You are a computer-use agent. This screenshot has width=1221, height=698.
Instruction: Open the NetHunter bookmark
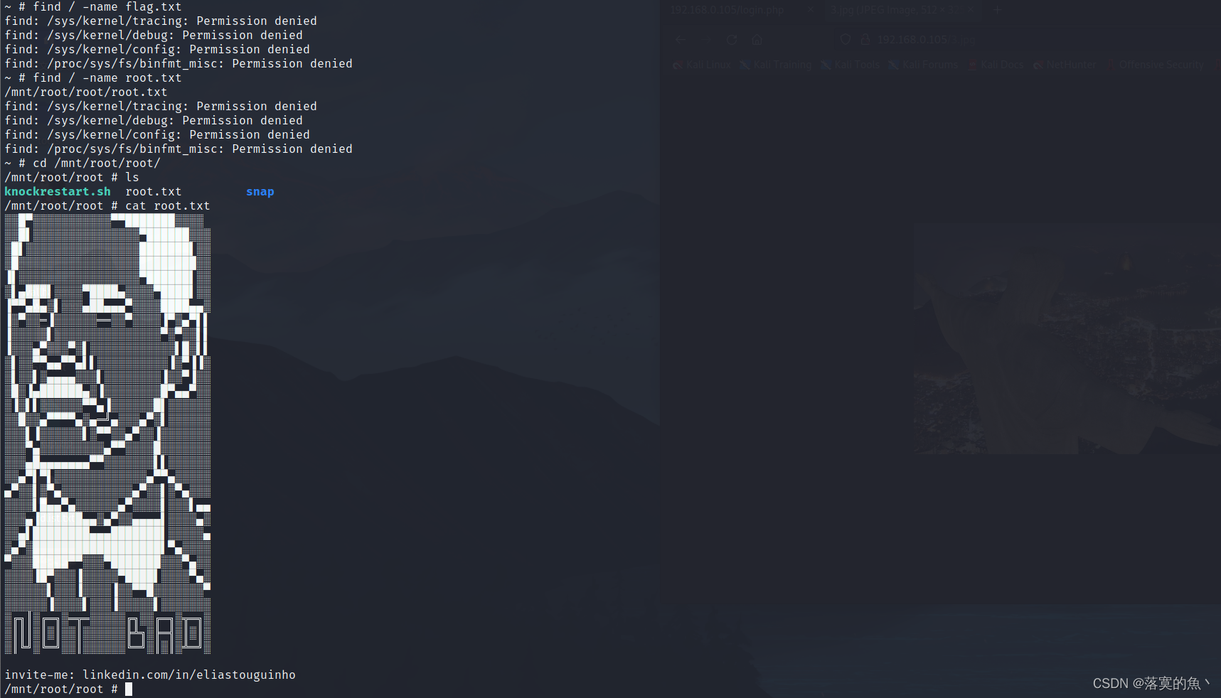[x=1065, y=65]
